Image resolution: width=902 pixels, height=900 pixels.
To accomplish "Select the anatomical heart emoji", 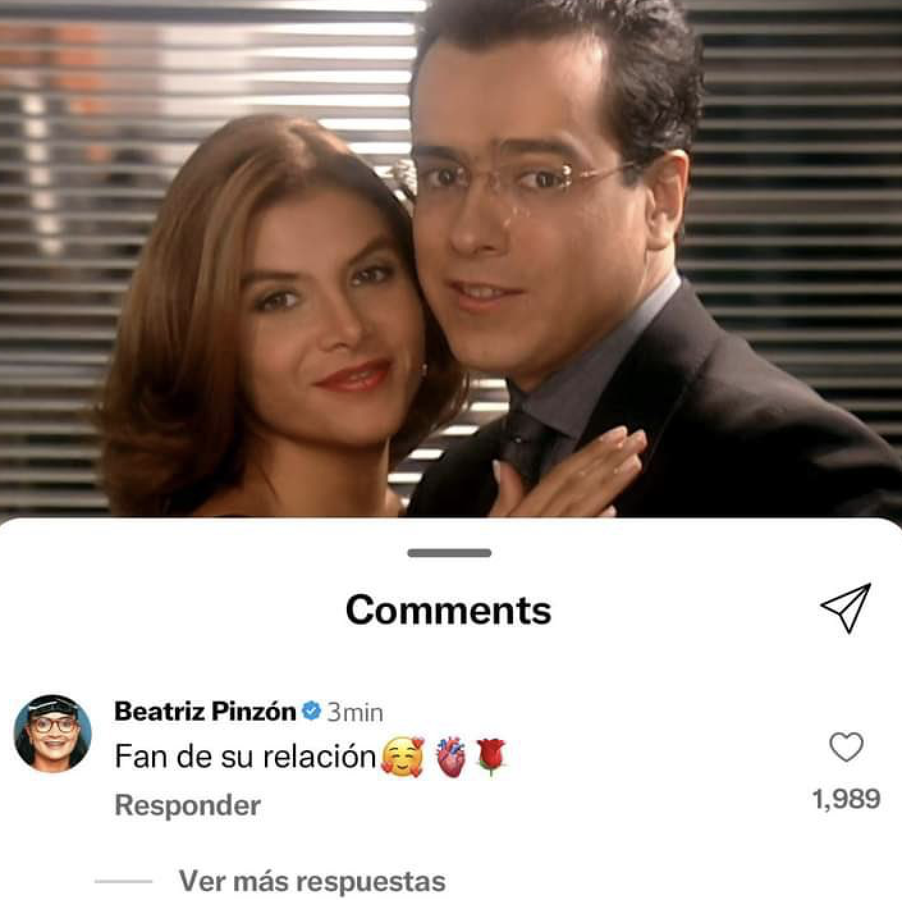I will tap(451, 757).
